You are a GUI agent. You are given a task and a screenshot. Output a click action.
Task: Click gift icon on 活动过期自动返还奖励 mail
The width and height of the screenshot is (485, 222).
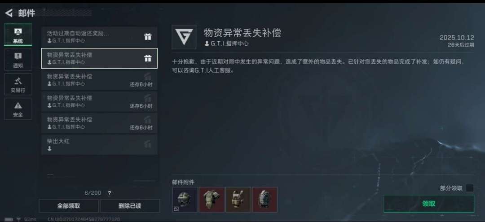pyautogui.click(x=148, y=37)
